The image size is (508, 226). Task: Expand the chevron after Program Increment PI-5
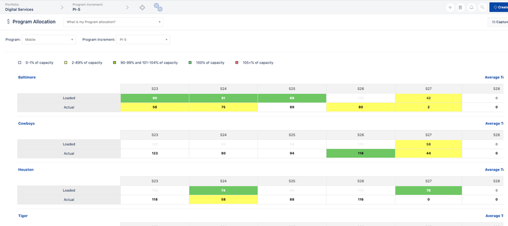(x=127, y=8)
